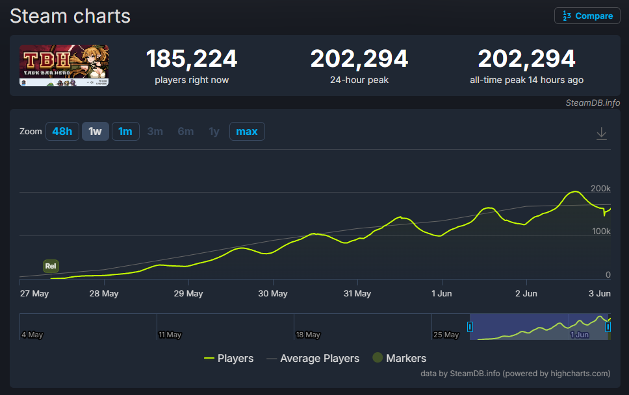Select the 6m zoom range
This screenshot has height=395, width=629.
(x=186, y=132)
